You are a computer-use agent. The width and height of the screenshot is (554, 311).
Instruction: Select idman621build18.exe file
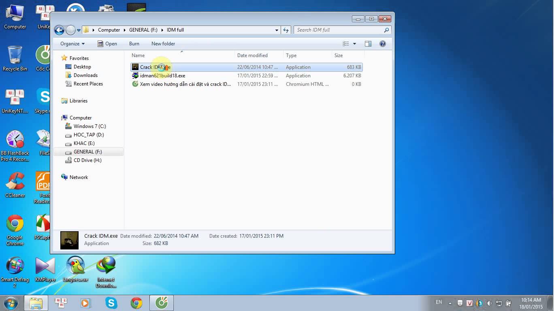(x=246, y=76)
